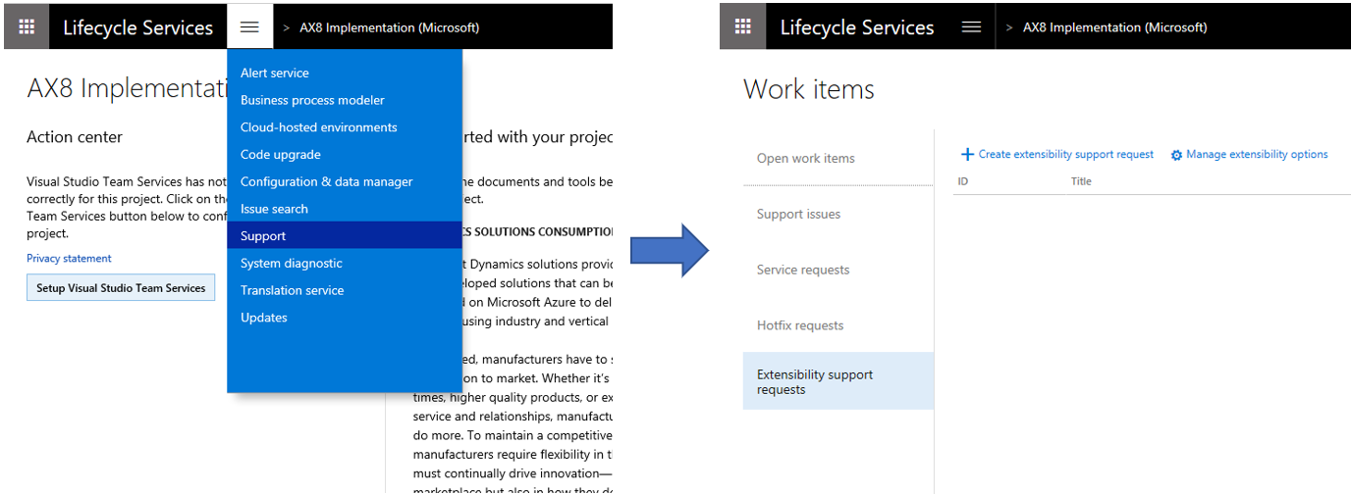Click Setup Visual Studio Team Services button
1351x494 pixels.
pos(121,288)
